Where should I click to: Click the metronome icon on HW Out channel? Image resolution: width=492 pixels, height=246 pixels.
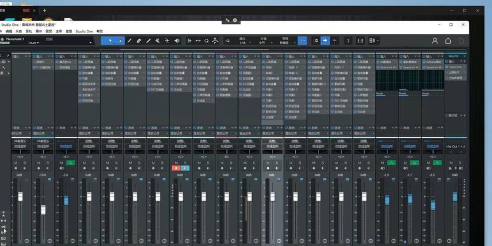coord(451,169)
